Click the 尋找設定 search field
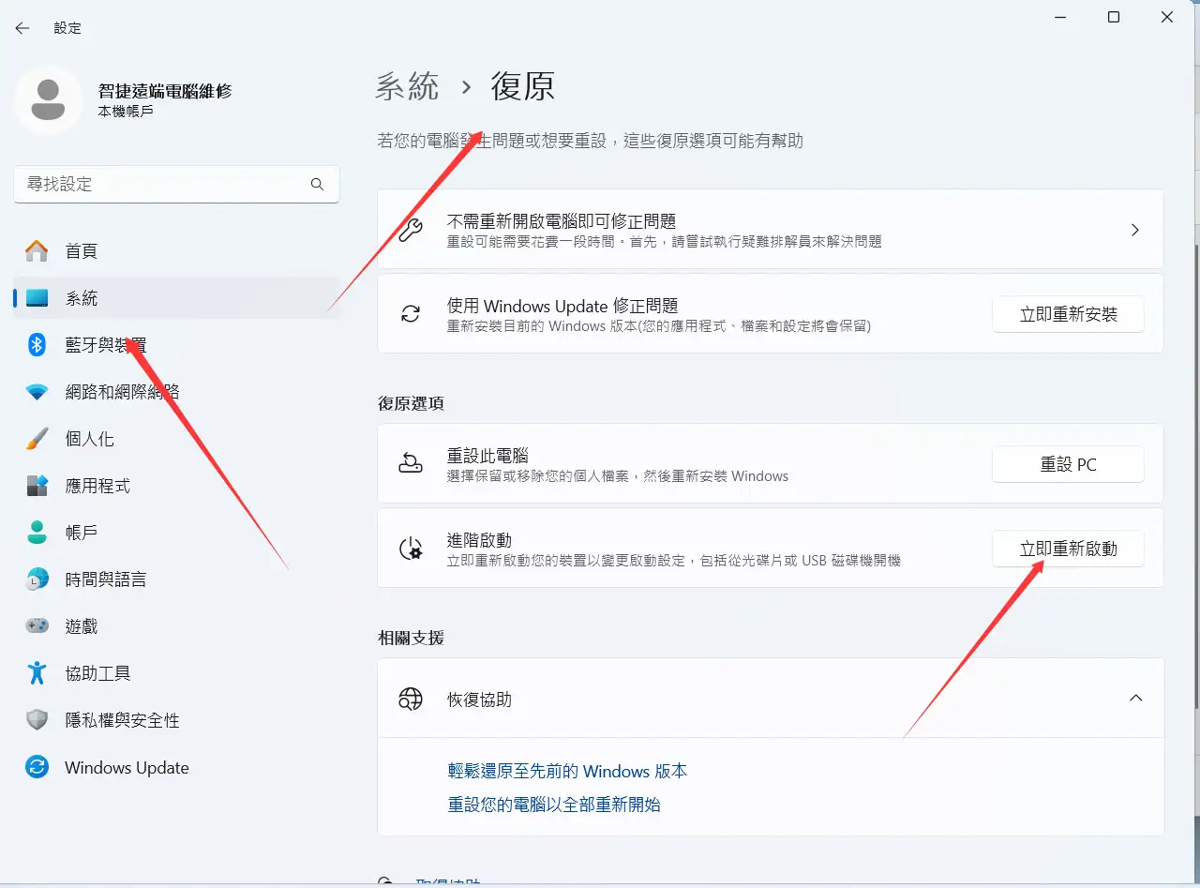This screenshot has height=888, width=1200. [176, 184]
